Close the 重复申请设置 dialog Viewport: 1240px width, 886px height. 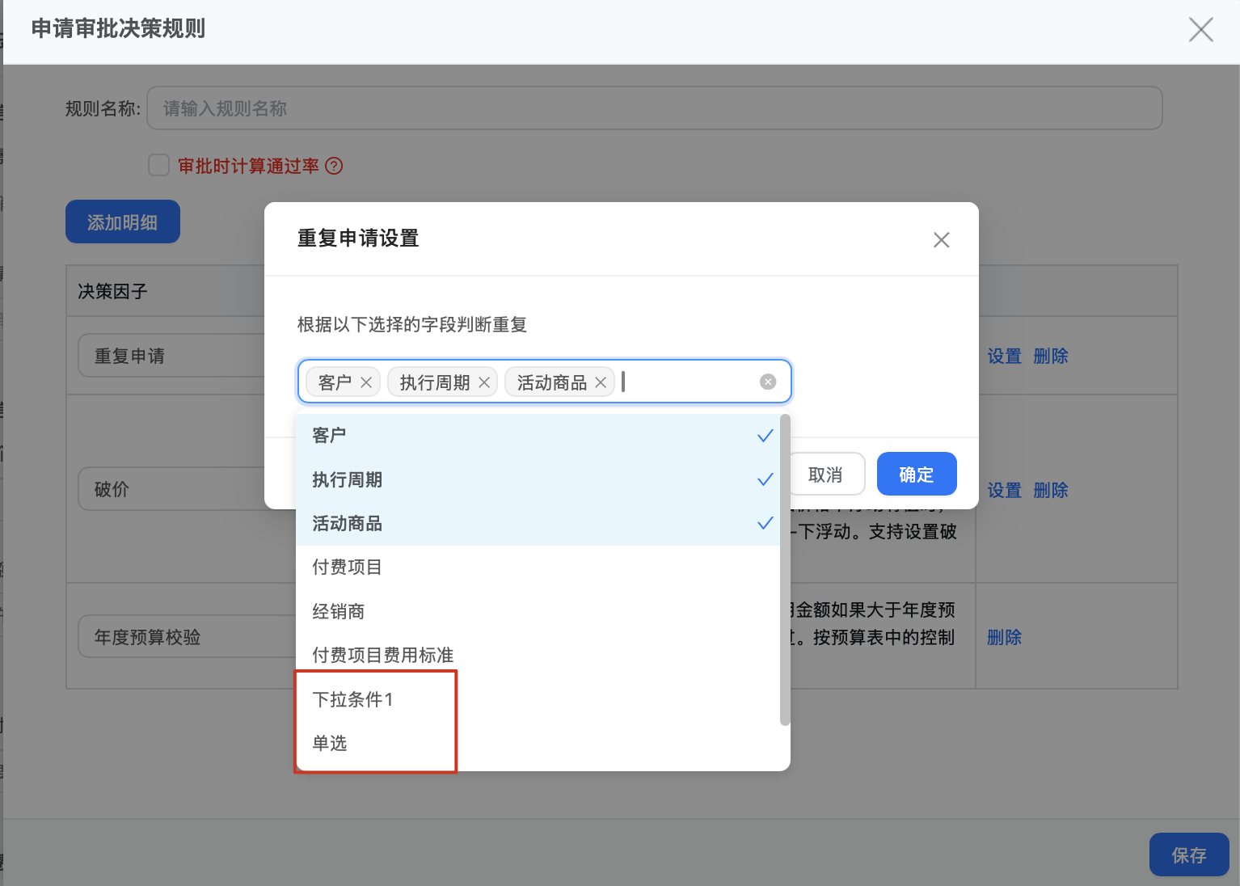(x=941, y=240)
